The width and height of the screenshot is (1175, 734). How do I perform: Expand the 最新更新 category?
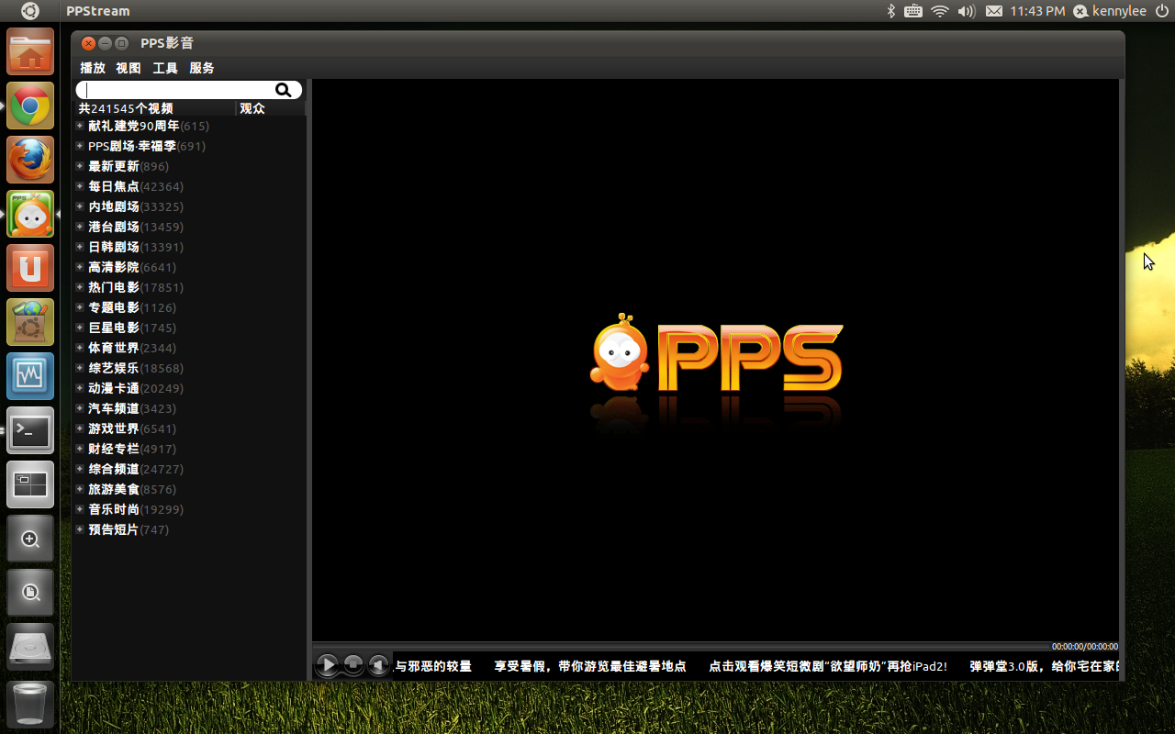point(80,166)
